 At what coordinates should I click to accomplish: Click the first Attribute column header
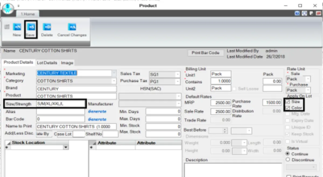[x=116, y=143]
